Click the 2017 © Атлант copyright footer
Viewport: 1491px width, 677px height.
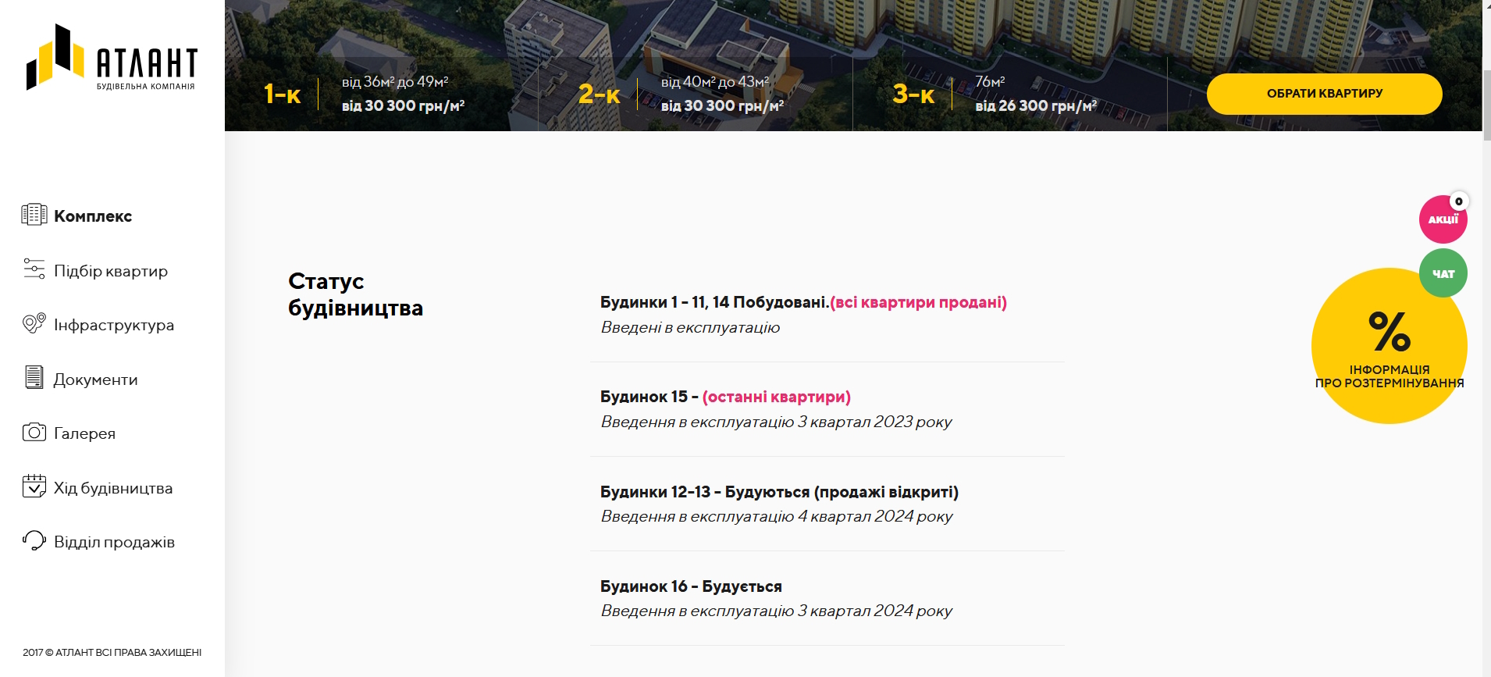coord(112,652)
